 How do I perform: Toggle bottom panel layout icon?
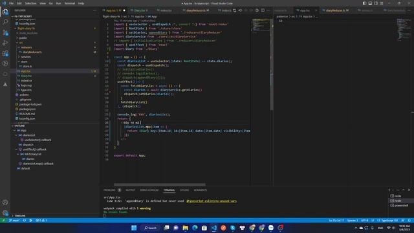pos(370,3)
